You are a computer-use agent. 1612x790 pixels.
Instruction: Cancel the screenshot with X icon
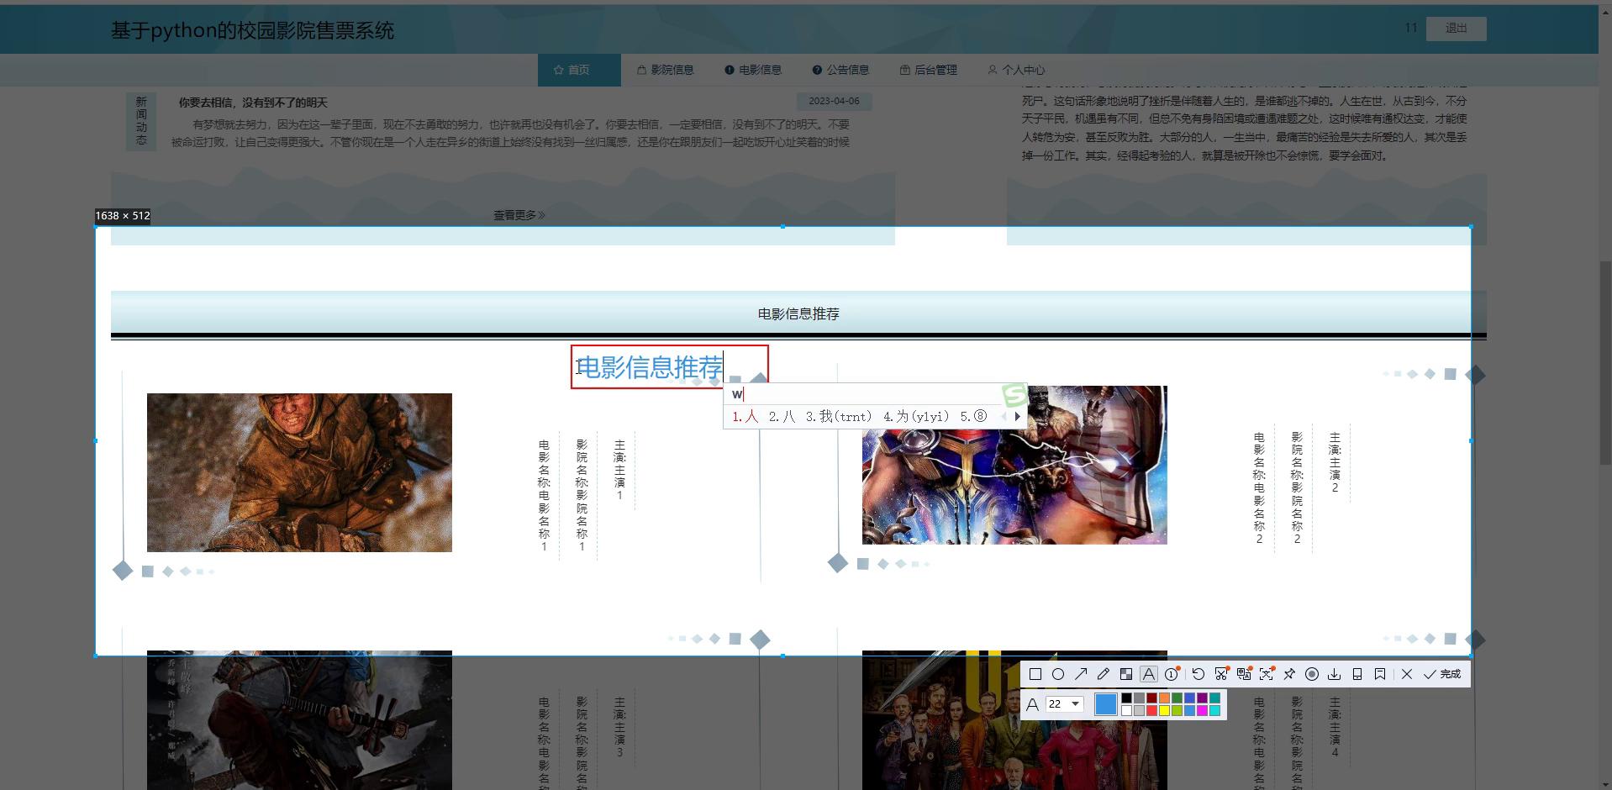click(1407, 674)
